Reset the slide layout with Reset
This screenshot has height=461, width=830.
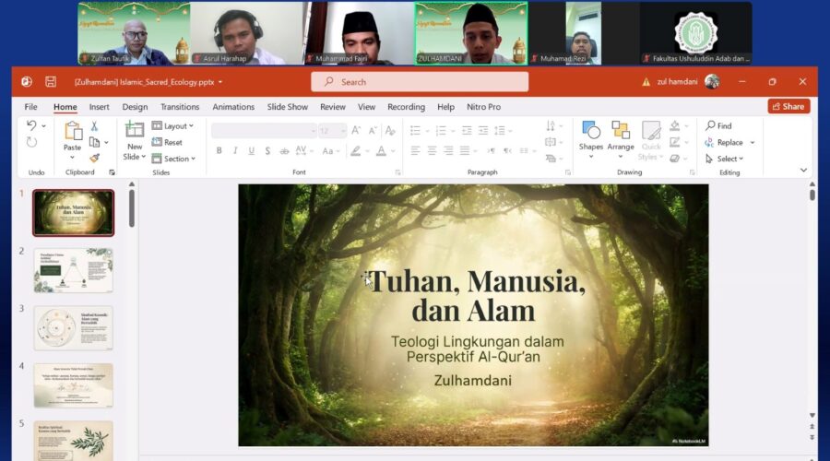tap(167, 143)
